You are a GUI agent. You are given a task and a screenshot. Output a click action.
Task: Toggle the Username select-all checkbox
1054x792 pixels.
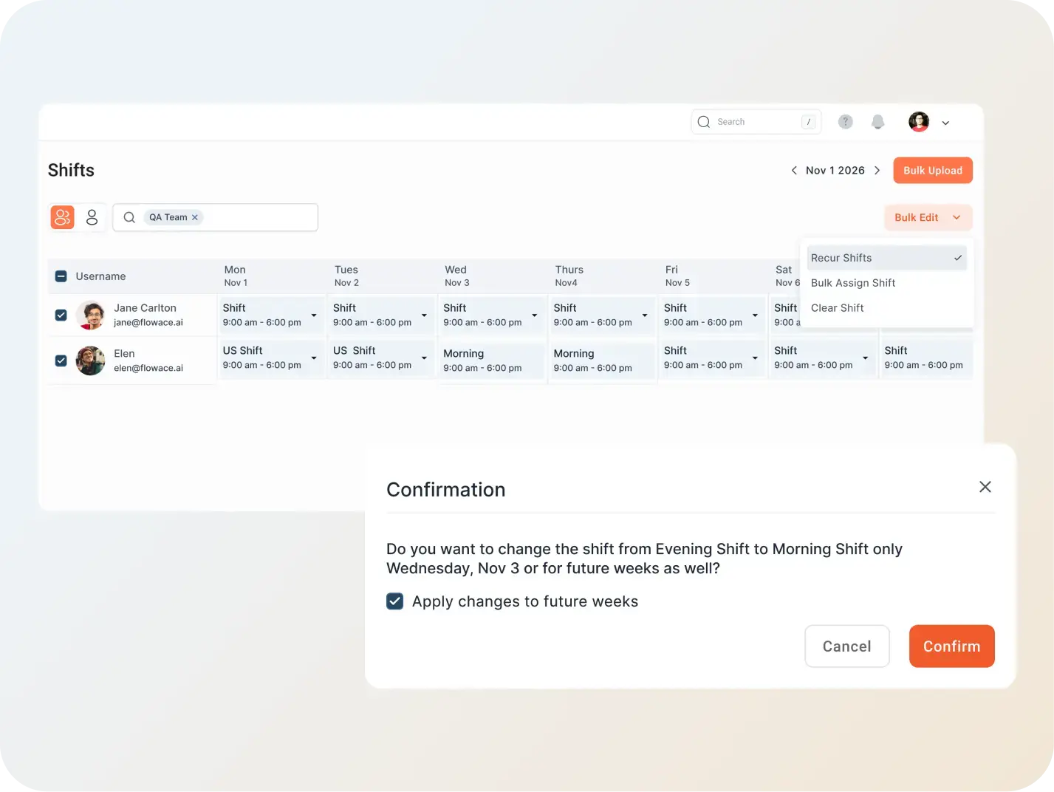coord(61,276)
